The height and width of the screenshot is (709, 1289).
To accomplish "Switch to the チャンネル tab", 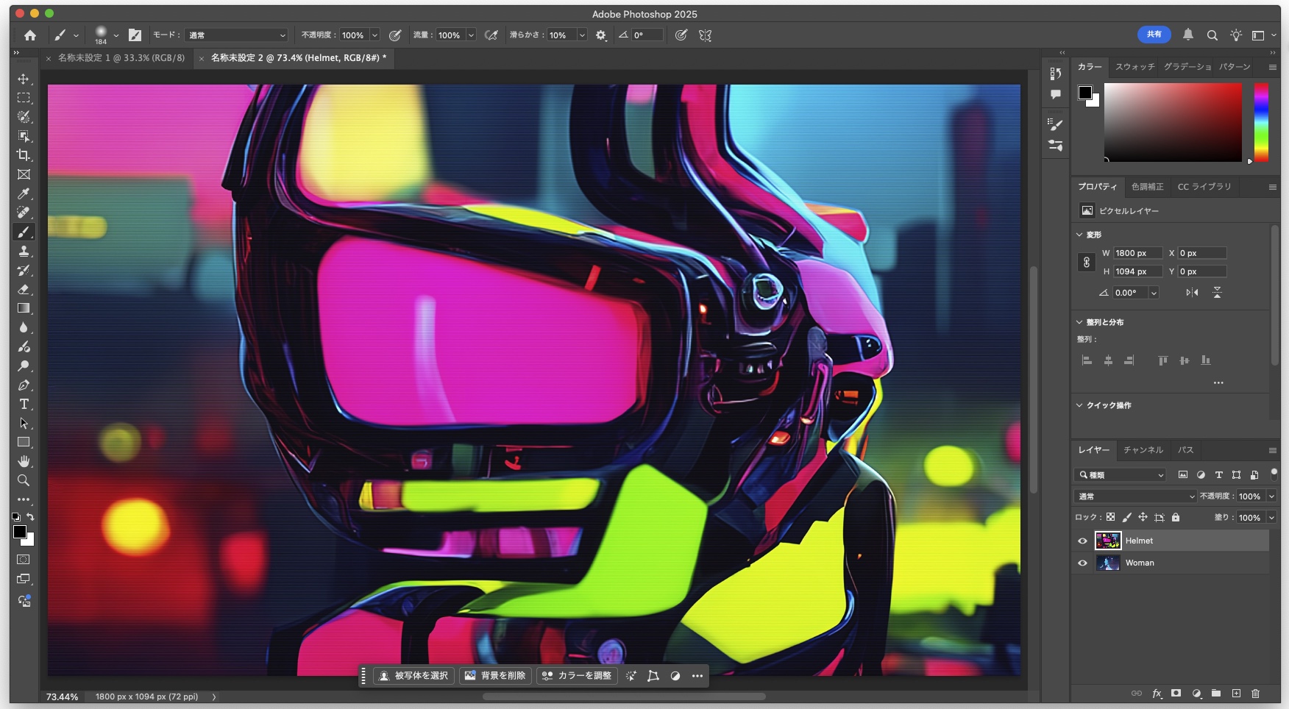I will 1143,450.
